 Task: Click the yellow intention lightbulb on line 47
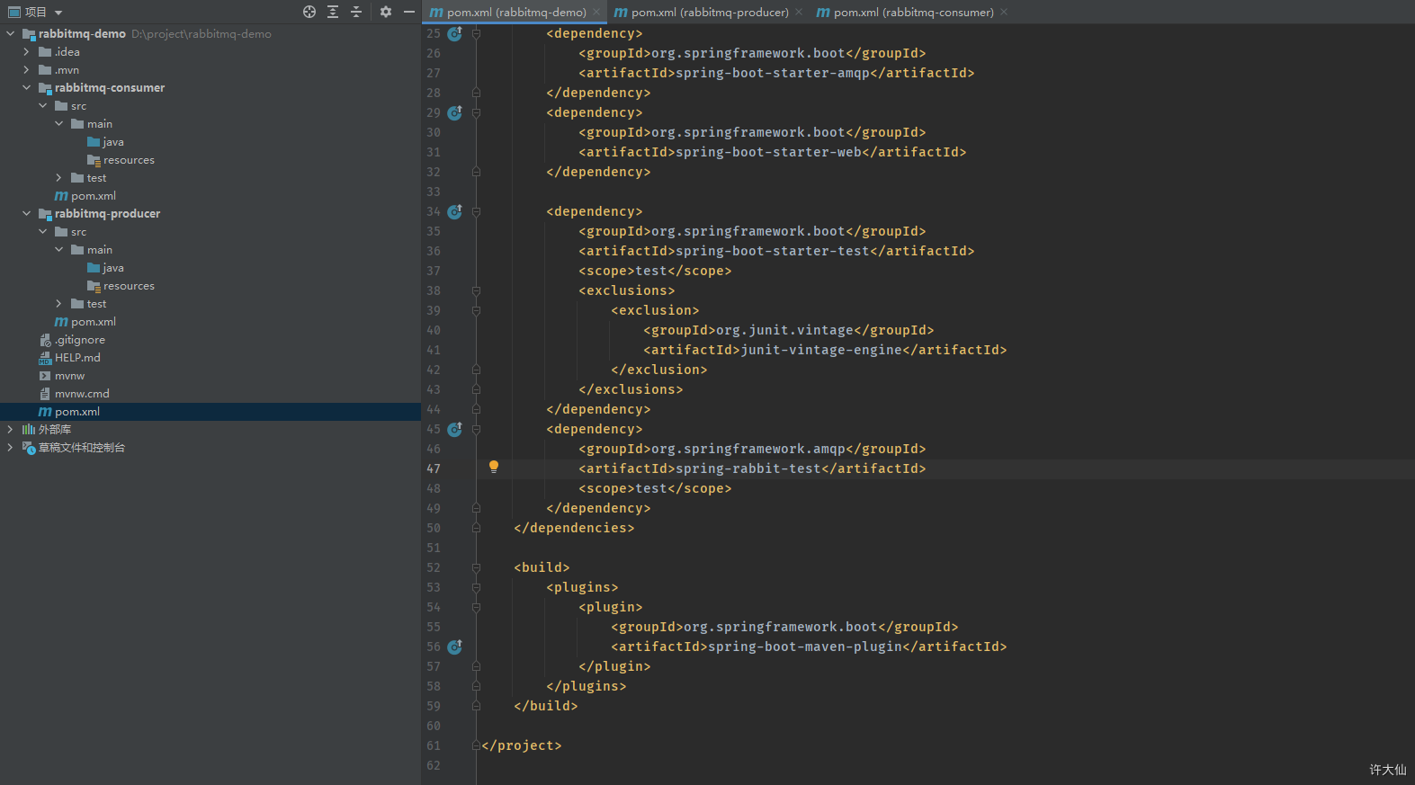click(x=494, y=467)
